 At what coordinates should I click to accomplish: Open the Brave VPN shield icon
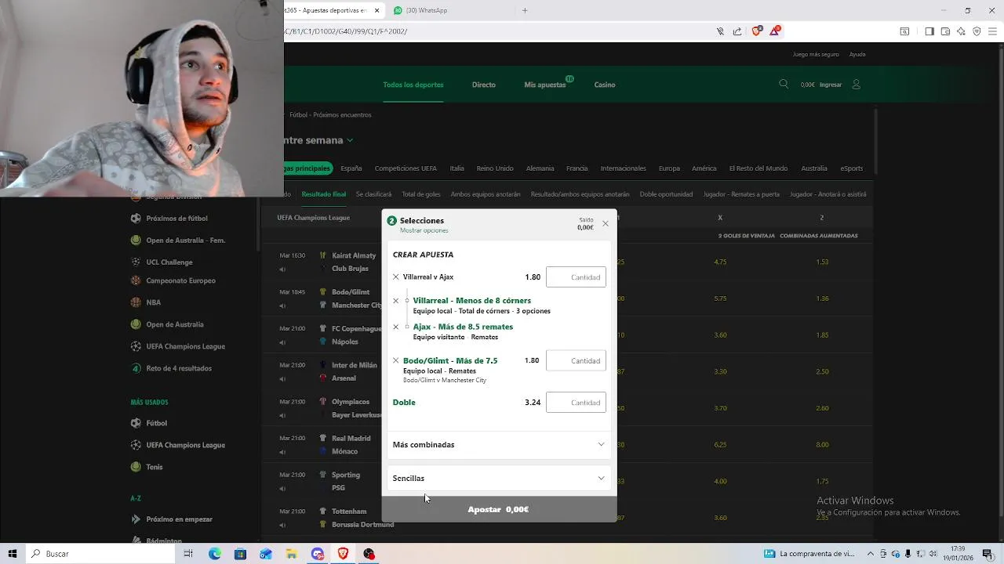(x=977, y=31)
